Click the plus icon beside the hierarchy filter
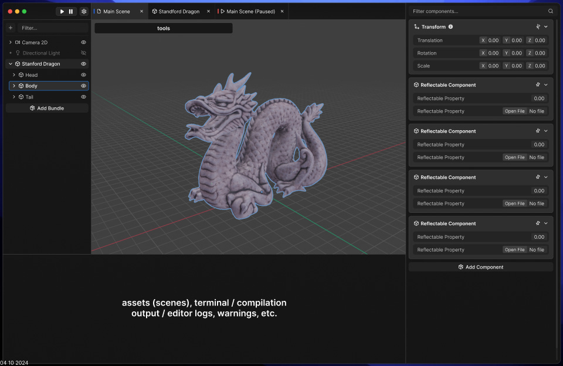563x366 pixels. coord(11,28)
